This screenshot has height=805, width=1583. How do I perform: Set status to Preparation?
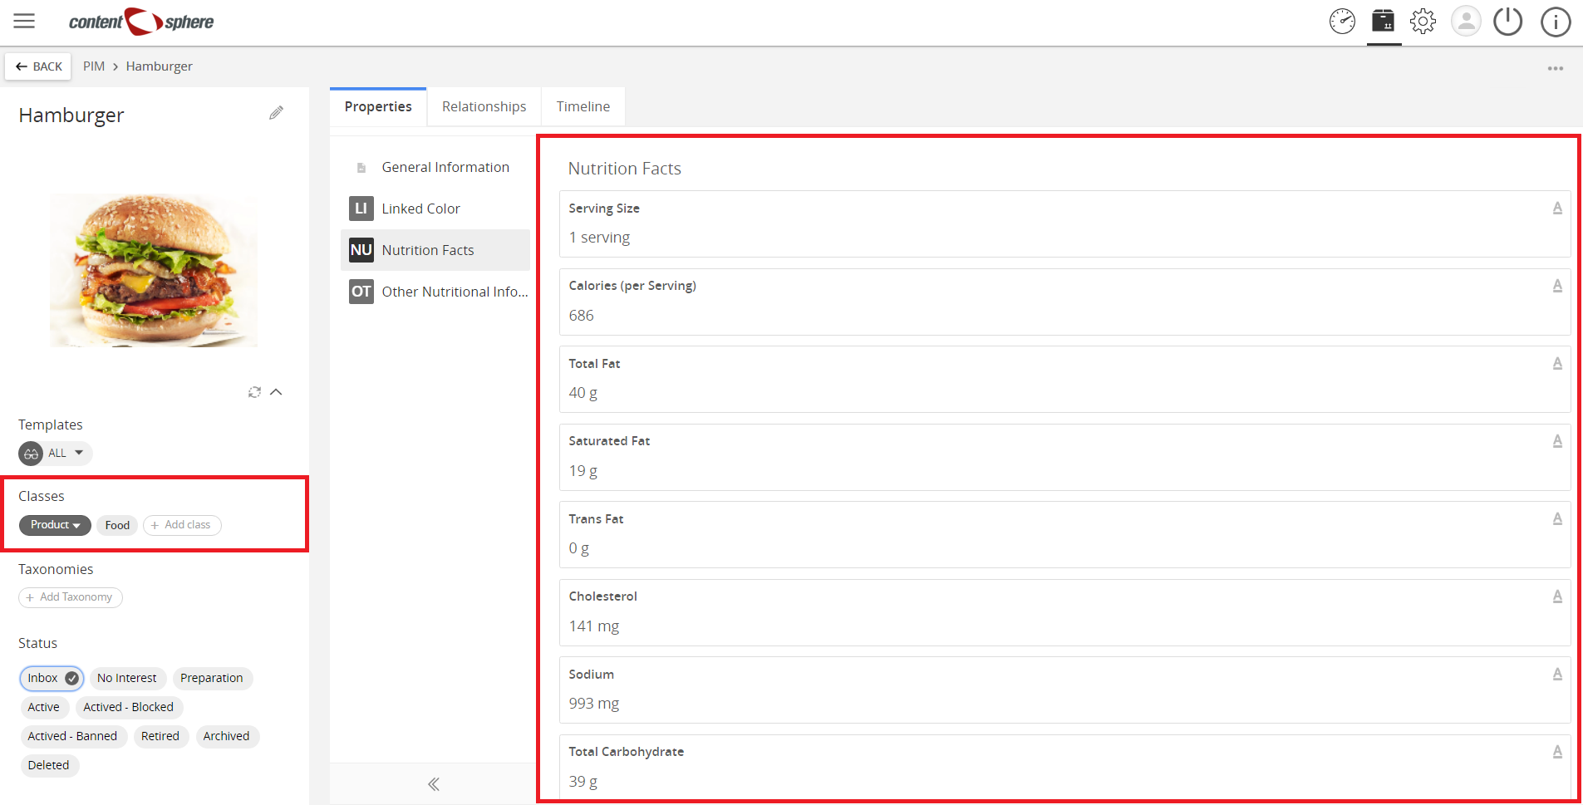point(212,678)
